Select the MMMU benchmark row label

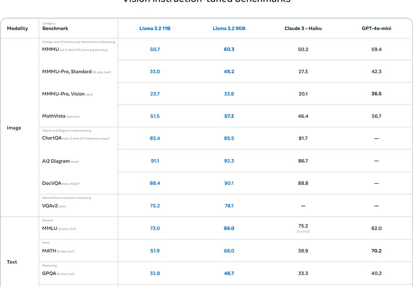pyautogui.click(x=50, y=49)
